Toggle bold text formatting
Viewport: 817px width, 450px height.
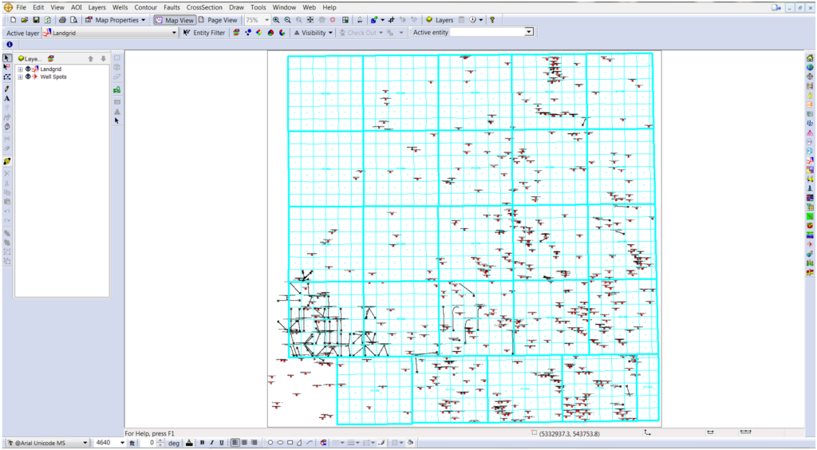point(202,442)
